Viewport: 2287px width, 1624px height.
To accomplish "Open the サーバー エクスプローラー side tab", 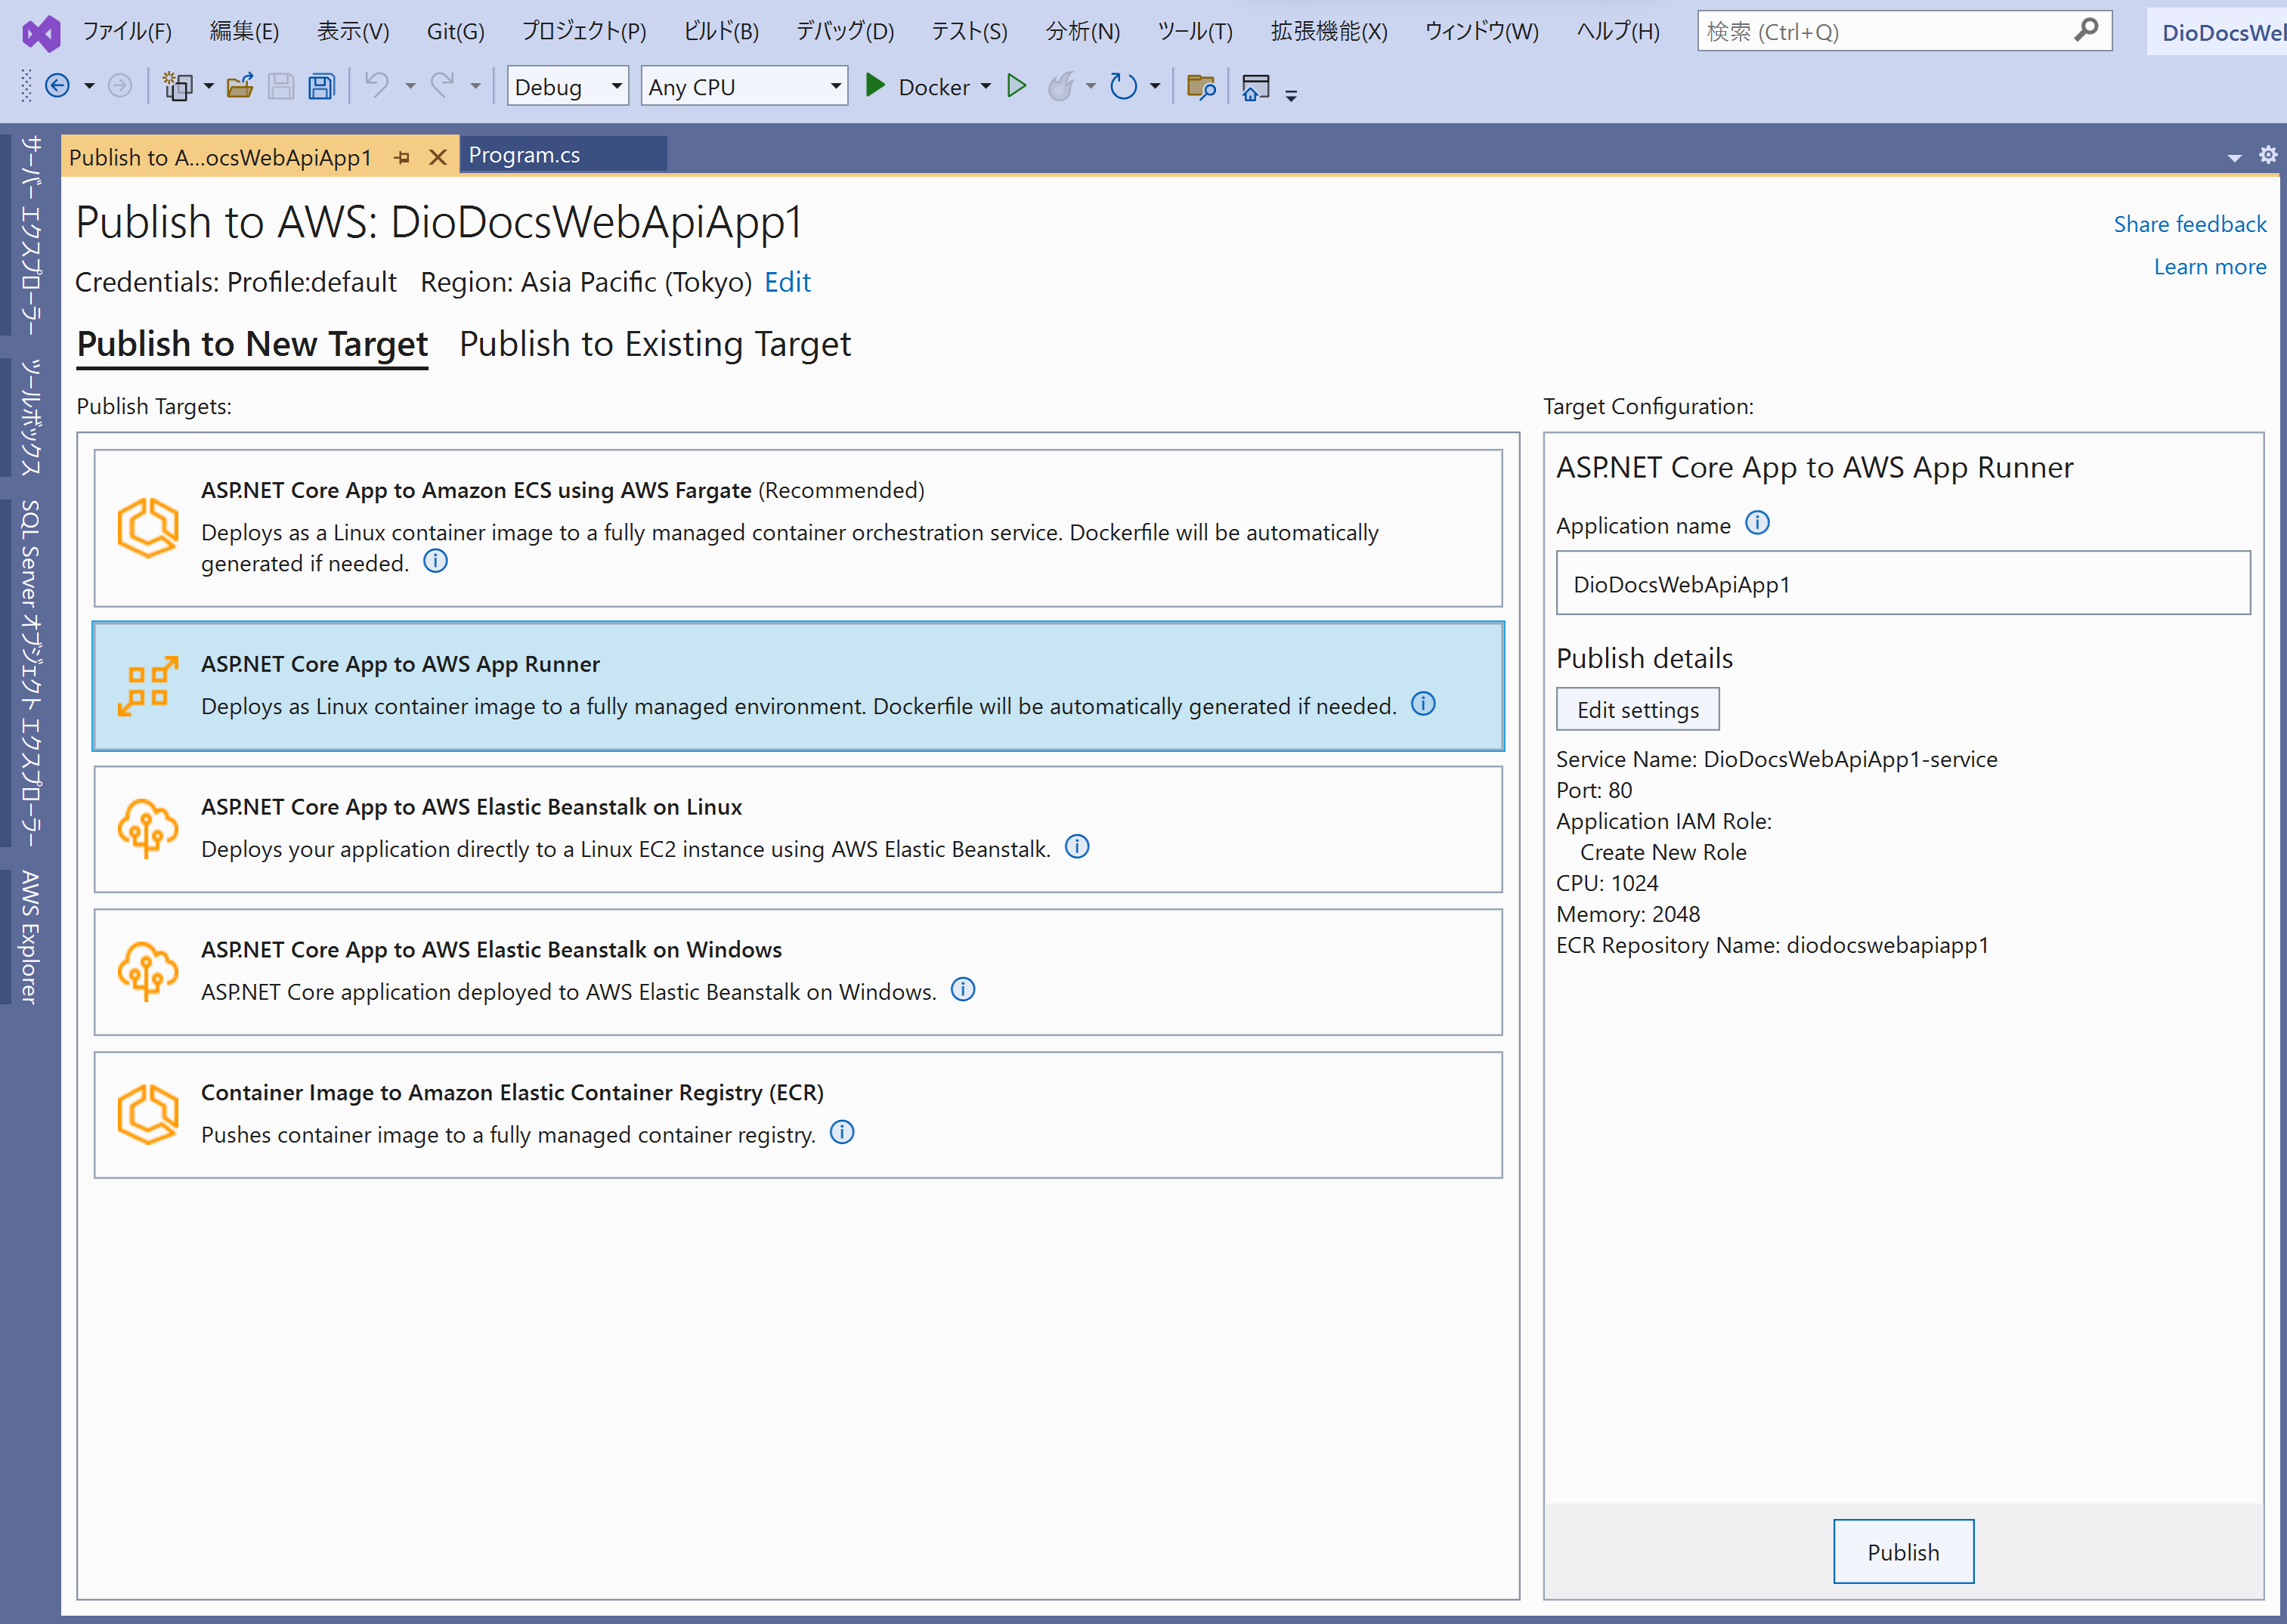I will coord(30,235).
